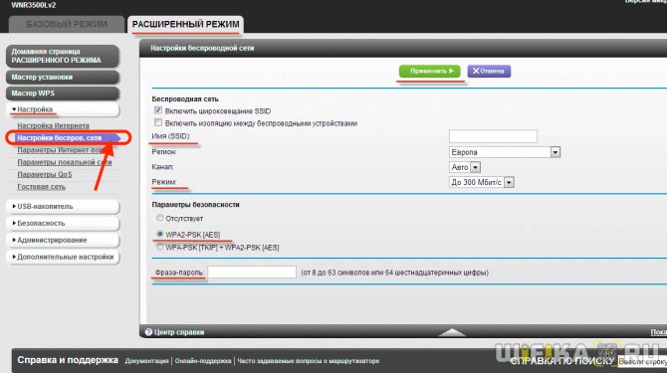Click the Фраза-пароль input field

point(252,273)
